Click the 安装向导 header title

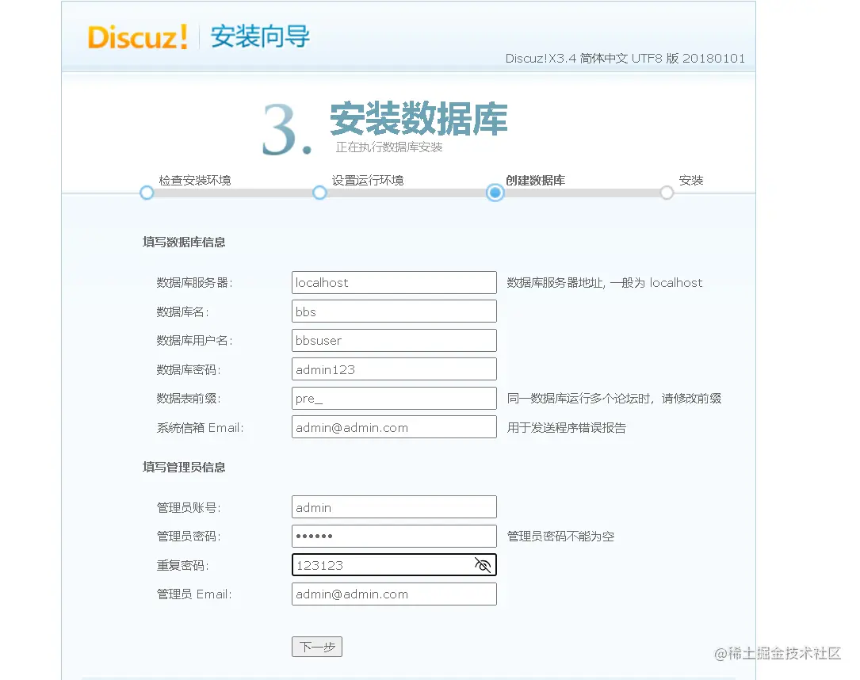coord(260,36)
